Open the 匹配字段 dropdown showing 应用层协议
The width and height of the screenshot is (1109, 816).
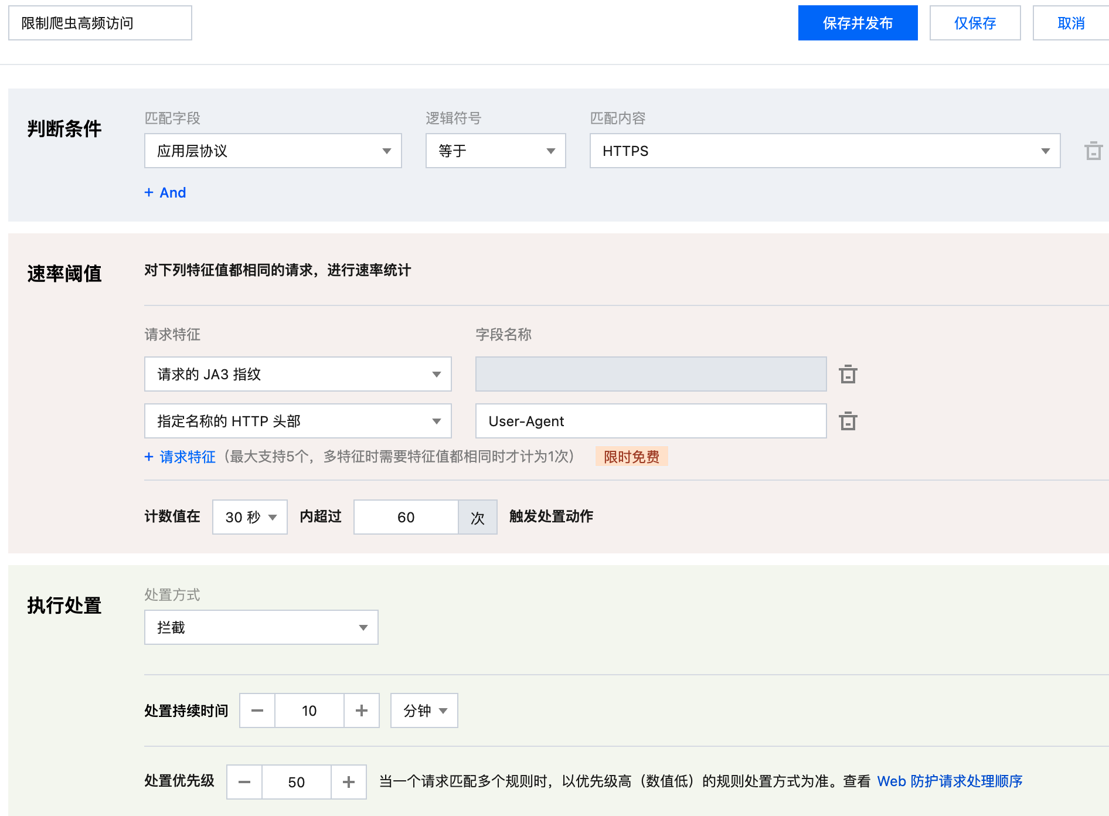click(x=273, y=151)
